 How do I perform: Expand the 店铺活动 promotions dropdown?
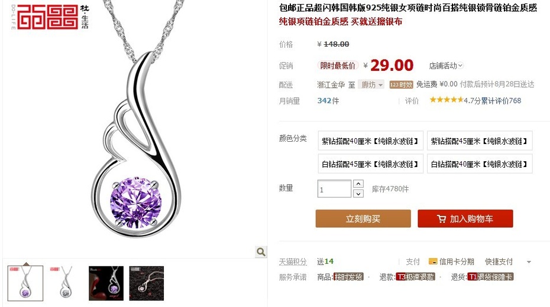[446, 66]
